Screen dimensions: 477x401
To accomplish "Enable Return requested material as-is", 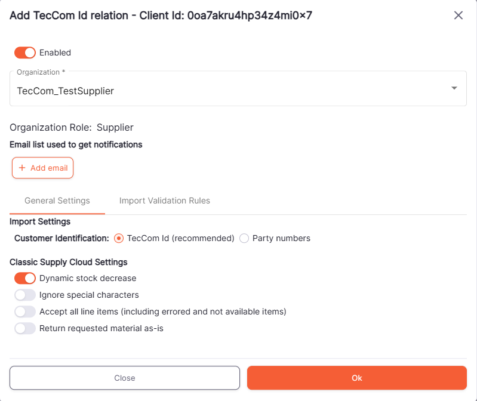I will click(x=25, y=328).
